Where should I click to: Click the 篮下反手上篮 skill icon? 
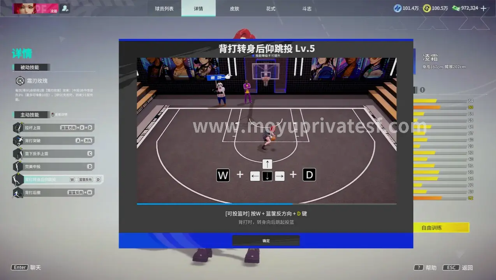18,154
